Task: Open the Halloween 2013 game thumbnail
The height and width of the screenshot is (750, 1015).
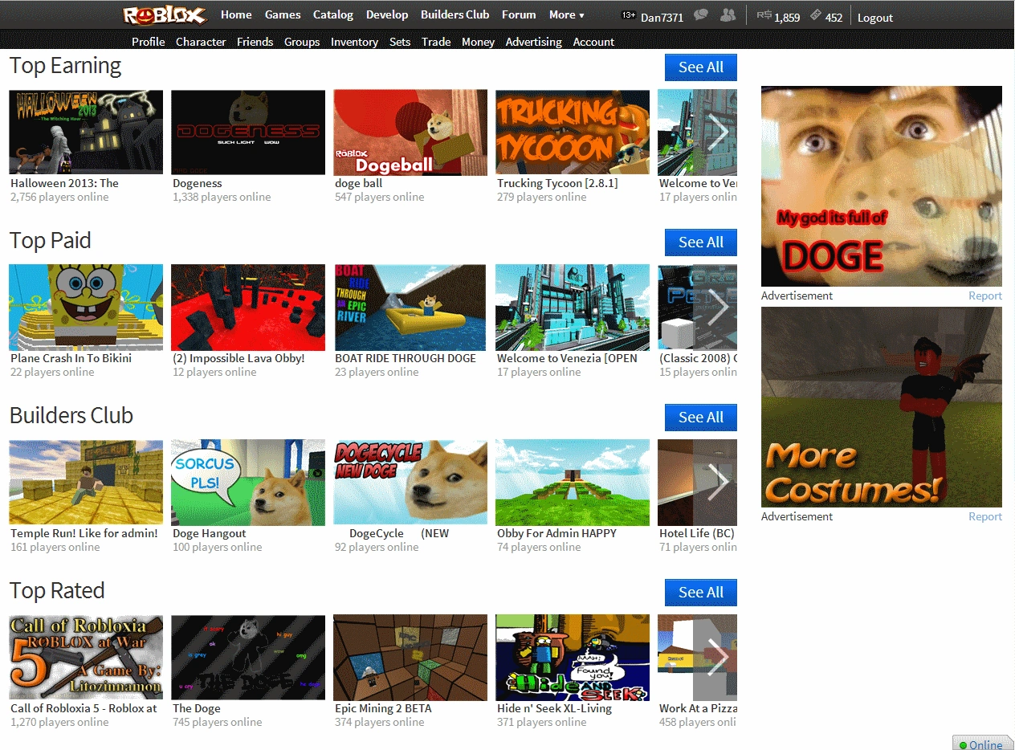Action: tap(86, 132)
